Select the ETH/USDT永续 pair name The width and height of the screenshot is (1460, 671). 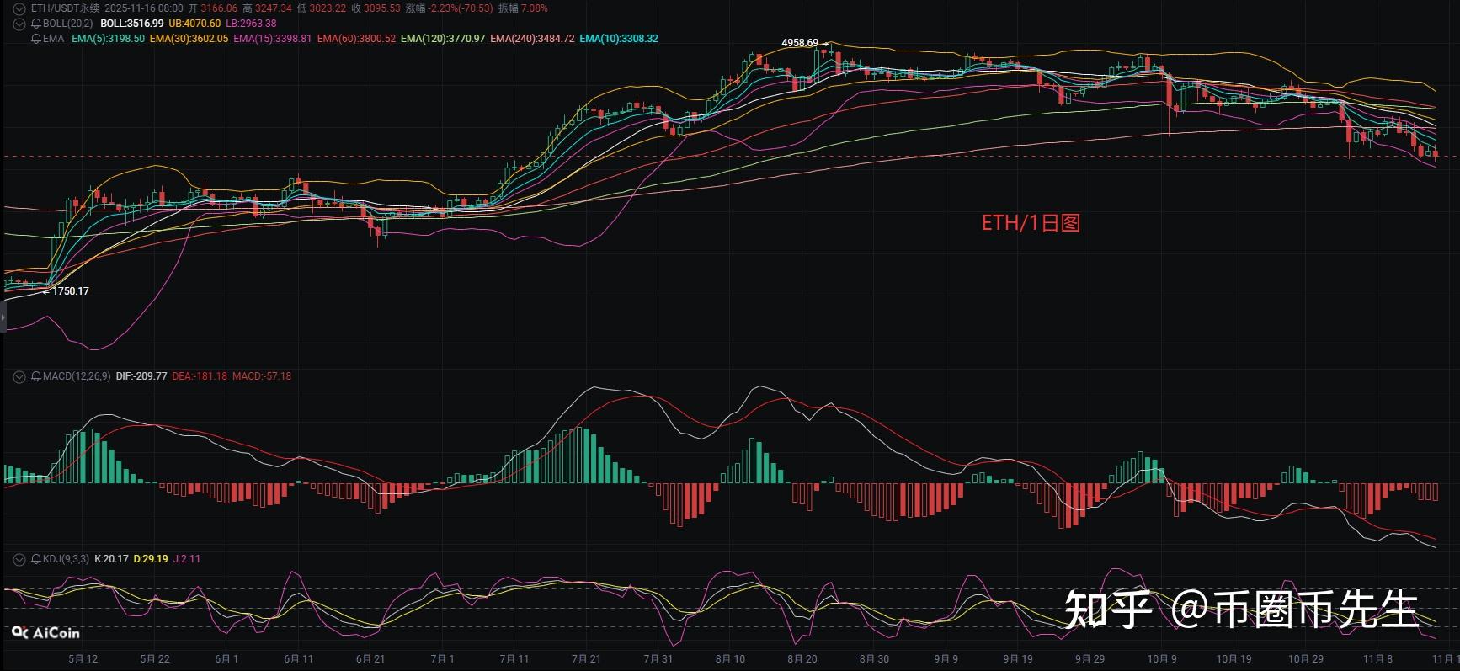coord(65,8)
